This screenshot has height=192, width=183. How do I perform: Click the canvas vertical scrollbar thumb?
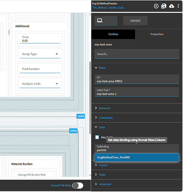pyautogui.click(x=90, y=98)
